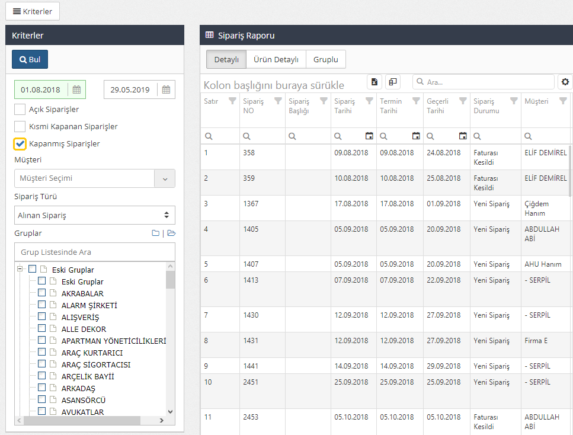
Task: Switch to the Gruplu tab
Action: tap(325, 59)
